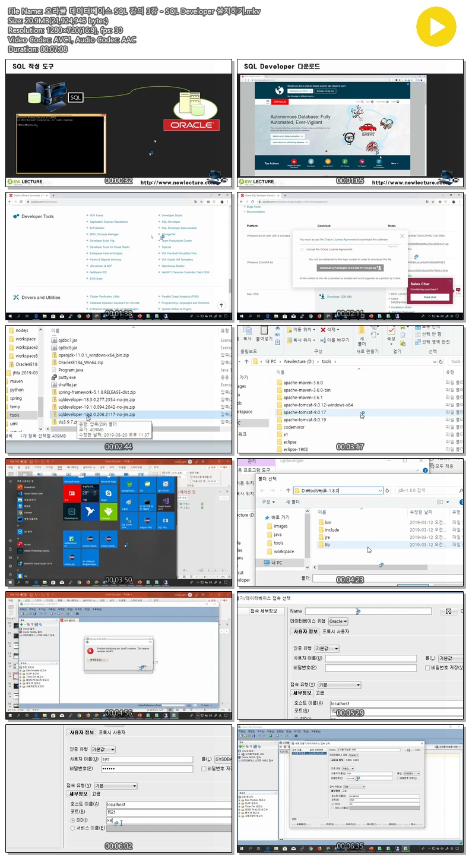Screen dimensions: 469x858
Task: Click the SQL Developer link on downloads page
Action: tap(171, 222)
